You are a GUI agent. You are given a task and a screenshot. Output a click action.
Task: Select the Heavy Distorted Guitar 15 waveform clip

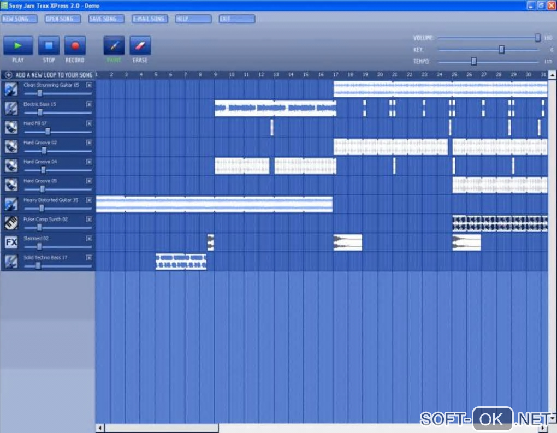pyautogui.click(x=214, y=204)
